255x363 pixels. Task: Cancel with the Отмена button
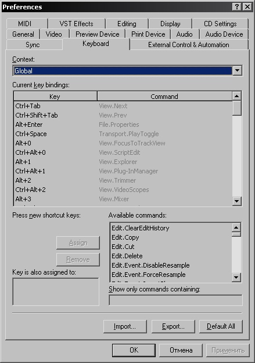[x=181, y=350]
